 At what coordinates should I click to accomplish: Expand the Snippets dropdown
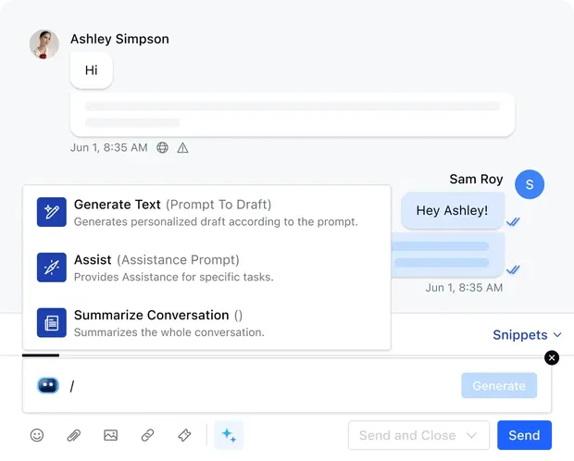(527, 335)
